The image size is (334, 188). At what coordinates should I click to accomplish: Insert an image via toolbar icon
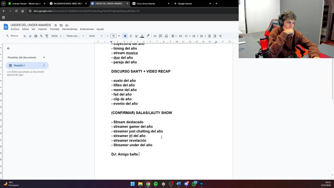pyautogui.click(x=166, y=36)
